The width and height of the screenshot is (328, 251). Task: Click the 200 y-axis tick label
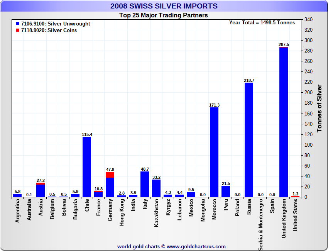[309, 93]
